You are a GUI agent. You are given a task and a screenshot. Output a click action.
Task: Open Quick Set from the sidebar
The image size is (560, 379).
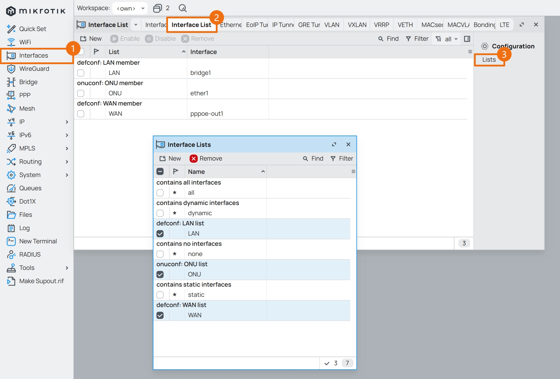click(x=32, y=29)
